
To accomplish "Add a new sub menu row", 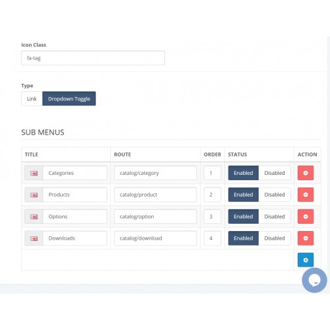I will [x=306, y=260].
